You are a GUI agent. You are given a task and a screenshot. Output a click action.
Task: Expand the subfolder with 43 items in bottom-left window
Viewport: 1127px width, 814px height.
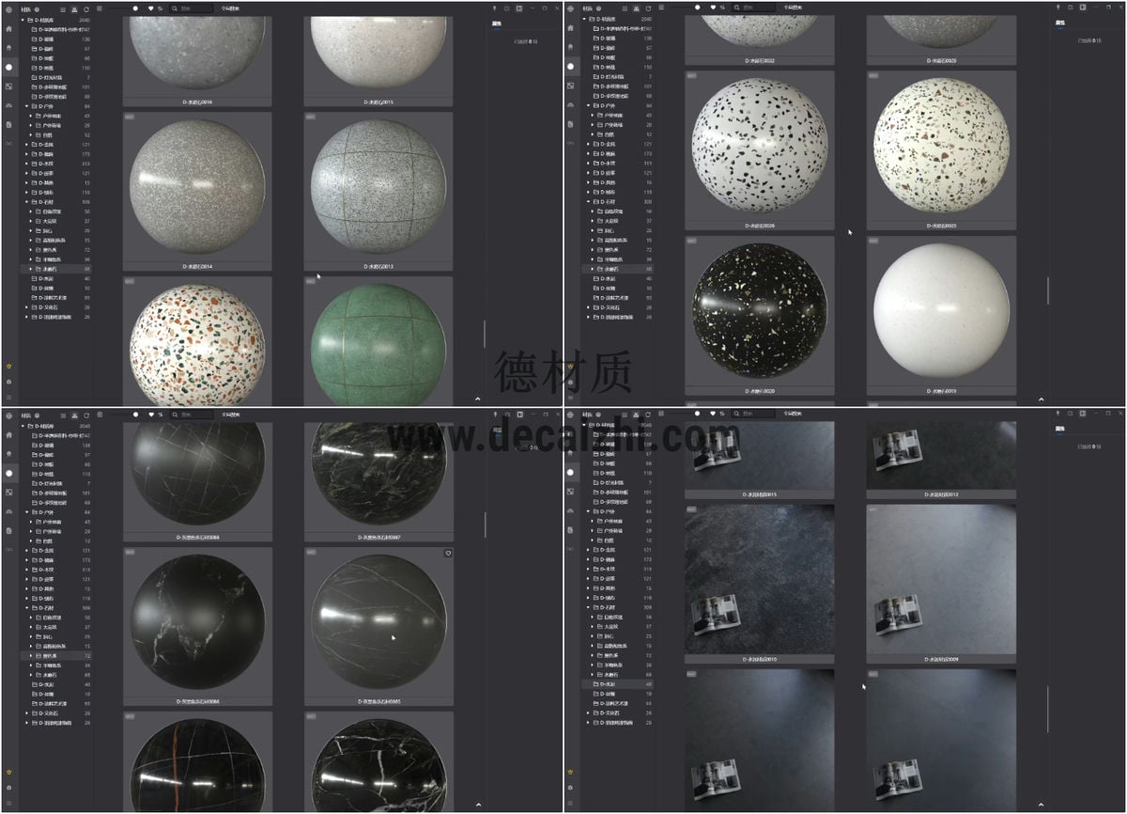pyautogui.click(x=30, y=522)
